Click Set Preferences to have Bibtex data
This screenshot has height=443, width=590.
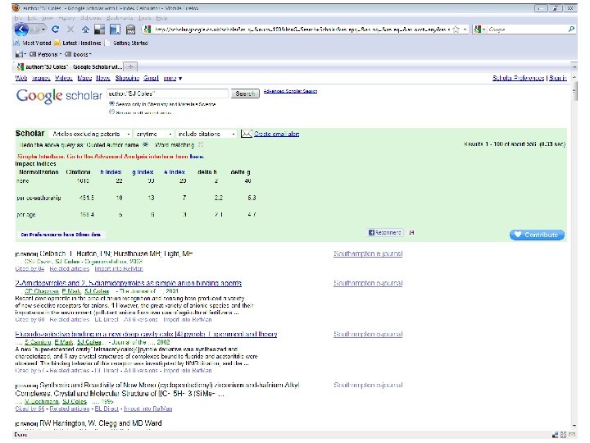(x=61, y=235)
